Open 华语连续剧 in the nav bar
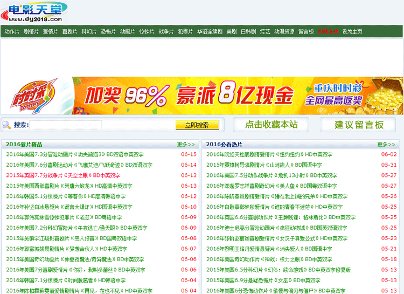The width and height of the screenshot is (404, 294). click(x=210, y=31)
